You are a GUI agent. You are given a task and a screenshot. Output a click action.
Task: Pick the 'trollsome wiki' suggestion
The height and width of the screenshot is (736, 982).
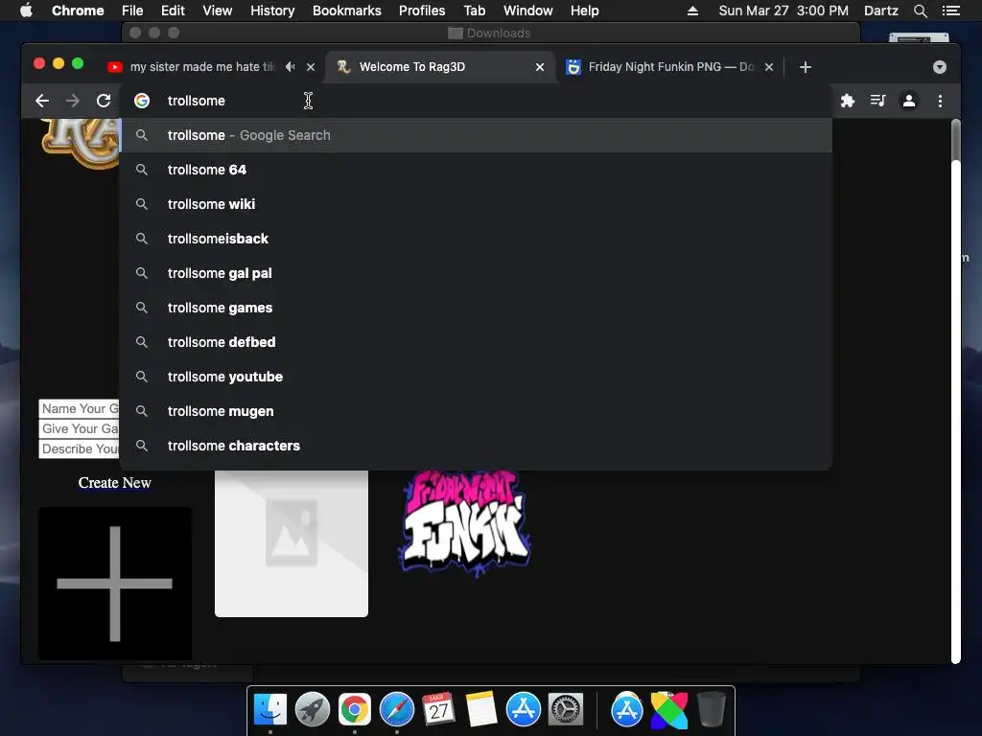[x=476, y=204]
